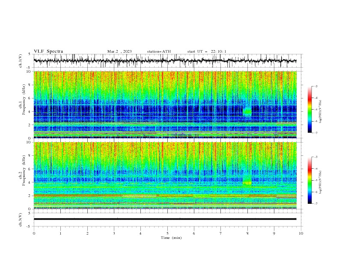This screenshot has height=262, width=339.
Task: Click the "-5" tick on ch.1(V) axis
Action: [x=29, y=68]
